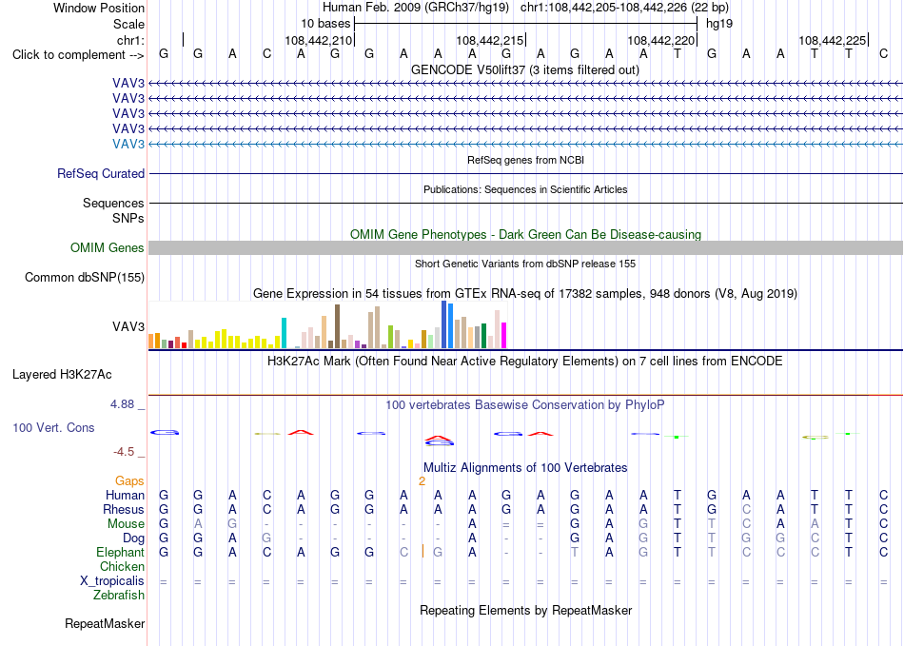This screenshot has height=646, width=904.
Task: Click 'Human Feb. 2009 (GRCh37/hg19)' assembly text
Action: [416, 8]
